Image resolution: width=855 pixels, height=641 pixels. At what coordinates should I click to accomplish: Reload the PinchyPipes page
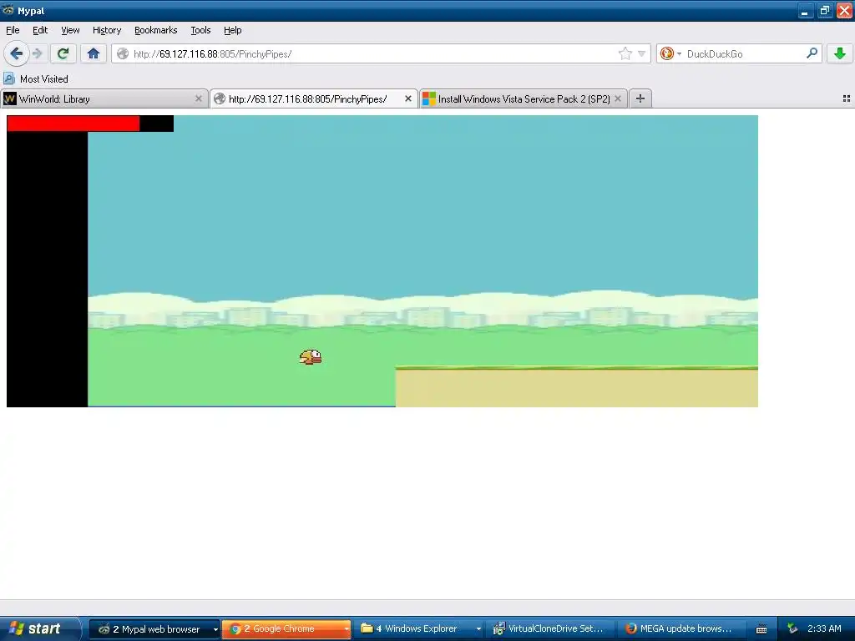63,53
